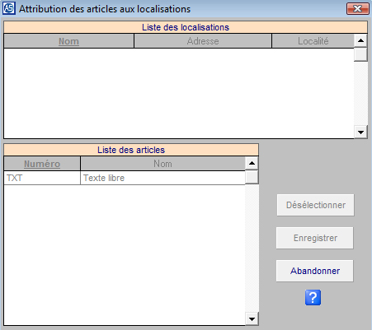
Task: Click the Désélectionner button
Action: pyautogui.click(x=315, y=205)
